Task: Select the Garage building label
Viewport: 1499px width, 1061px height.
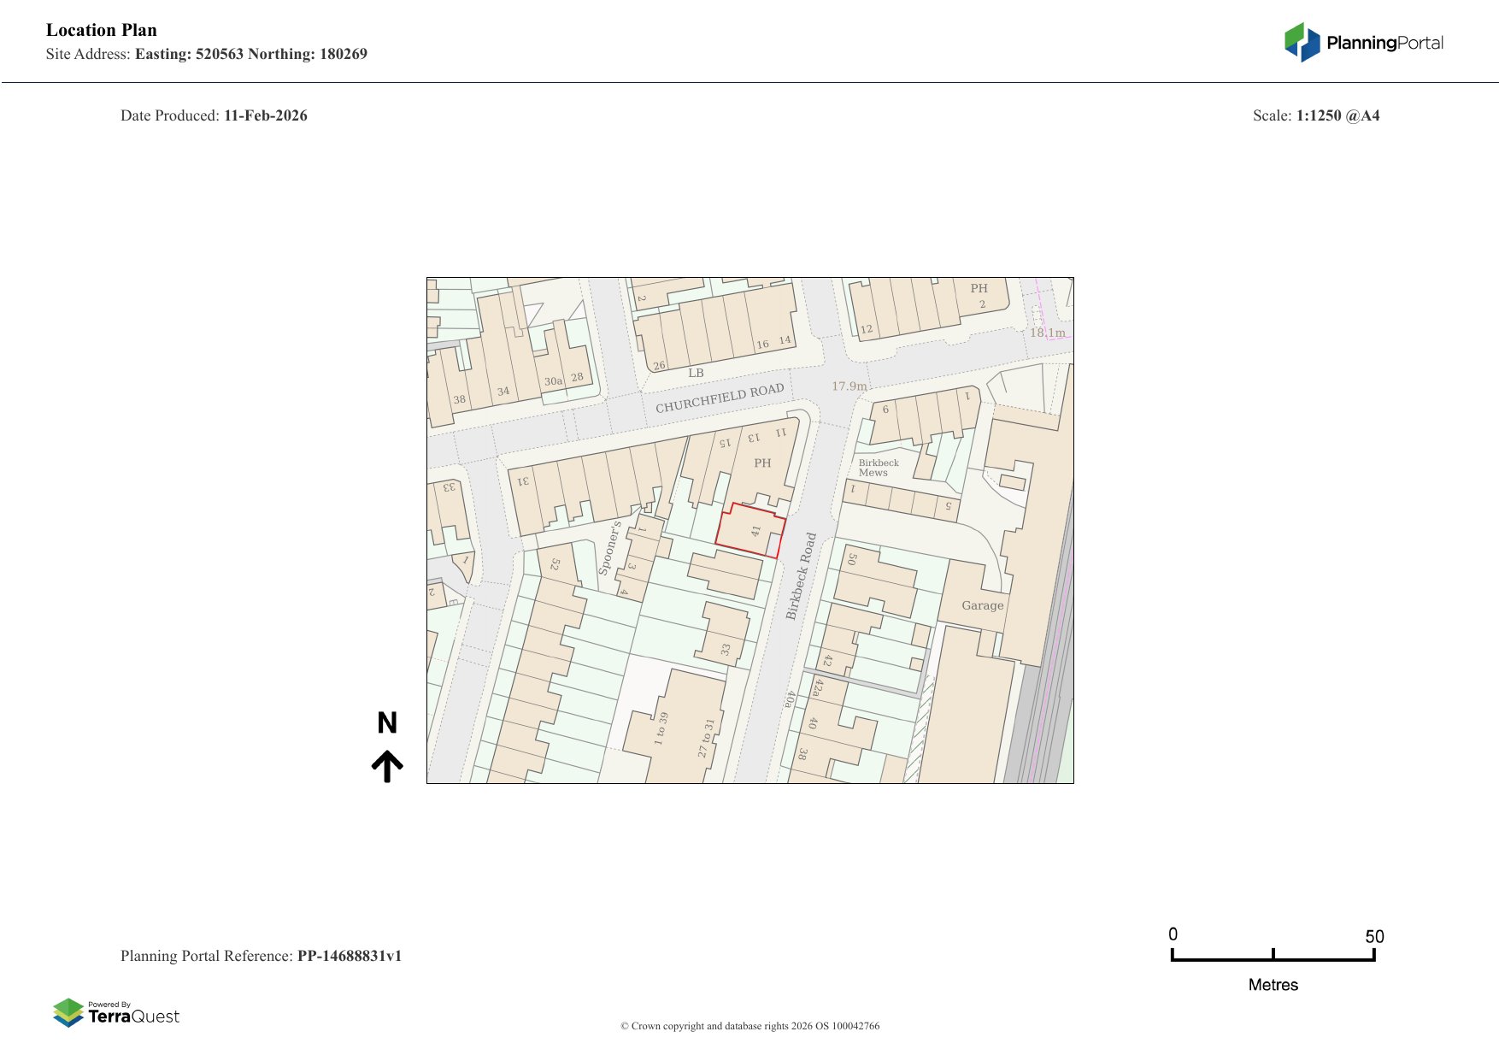Action: tap(982, 605)
